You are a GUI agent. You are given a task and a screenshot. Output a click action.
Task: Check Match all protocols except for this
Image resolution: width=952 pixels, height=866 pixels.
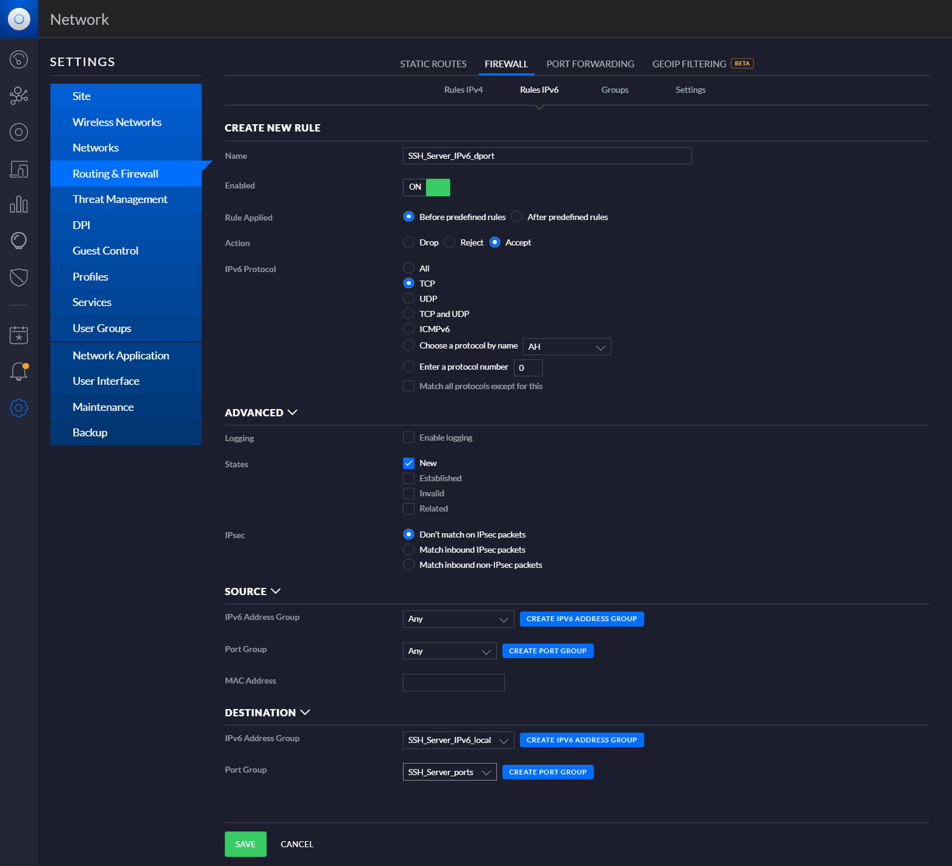pyautogui.click(x=409, y=387)
